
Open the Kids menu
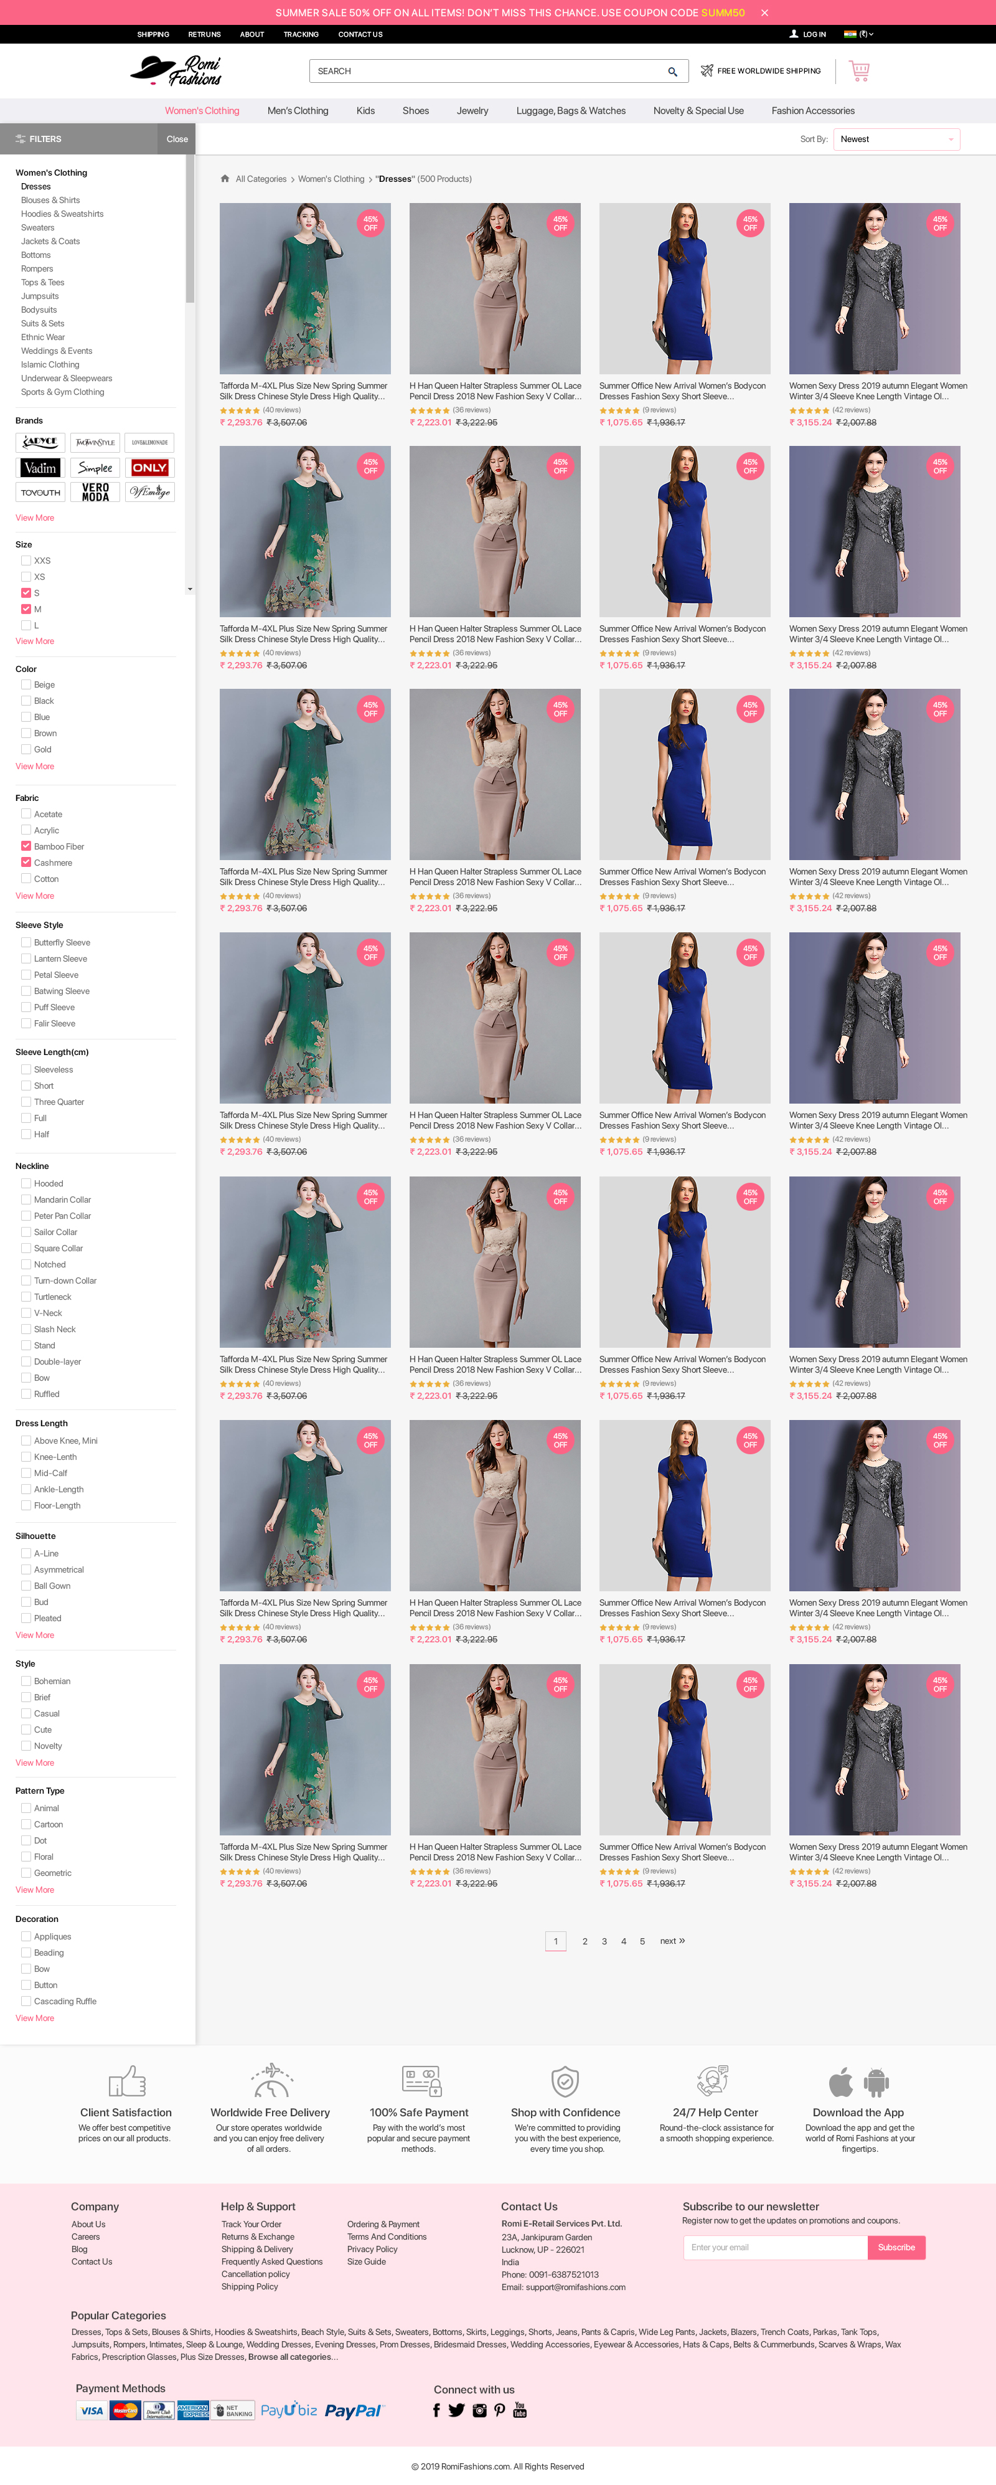pos(365,111)
